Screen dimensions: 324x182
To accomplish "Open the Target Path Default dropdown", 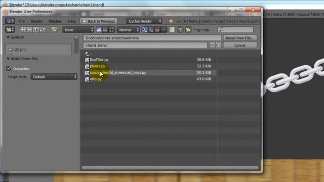I will pyautogui.click(x=54, y=77).
